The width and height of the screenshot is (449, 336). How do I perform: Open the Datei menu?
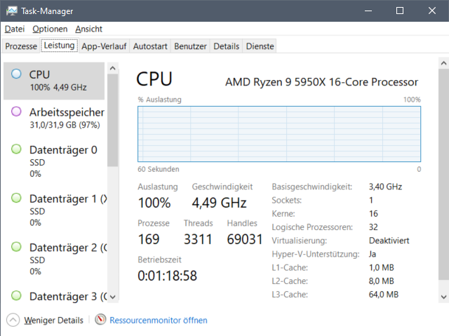click(14, 29)
